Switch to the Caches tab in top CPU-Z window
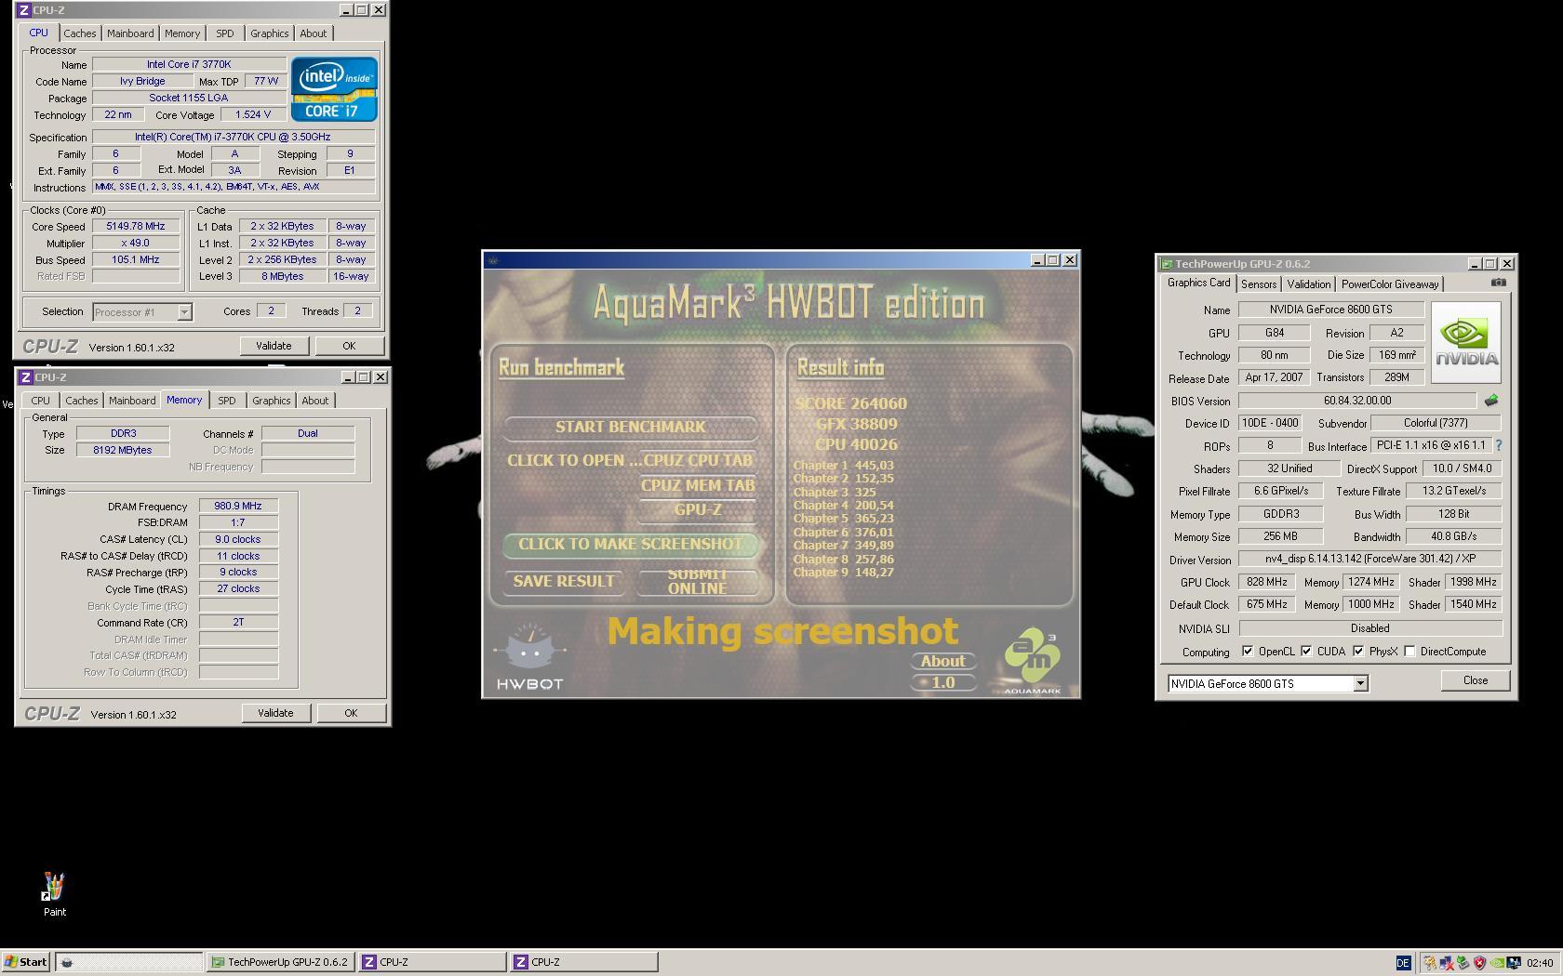The height and width of the screenshot is (976, 1563). (x=80, y=33)
